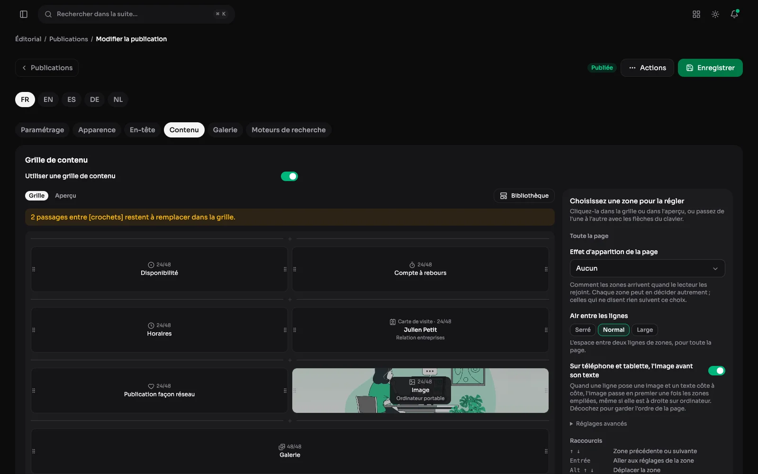Screen dimensions: 758x474
Task: Switch to the Aperçu view
Action: pyautogui.click(x=65, y=196)
